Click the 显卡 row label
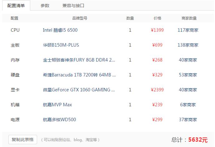Screen dimensions: 215x147 (15, 90)
